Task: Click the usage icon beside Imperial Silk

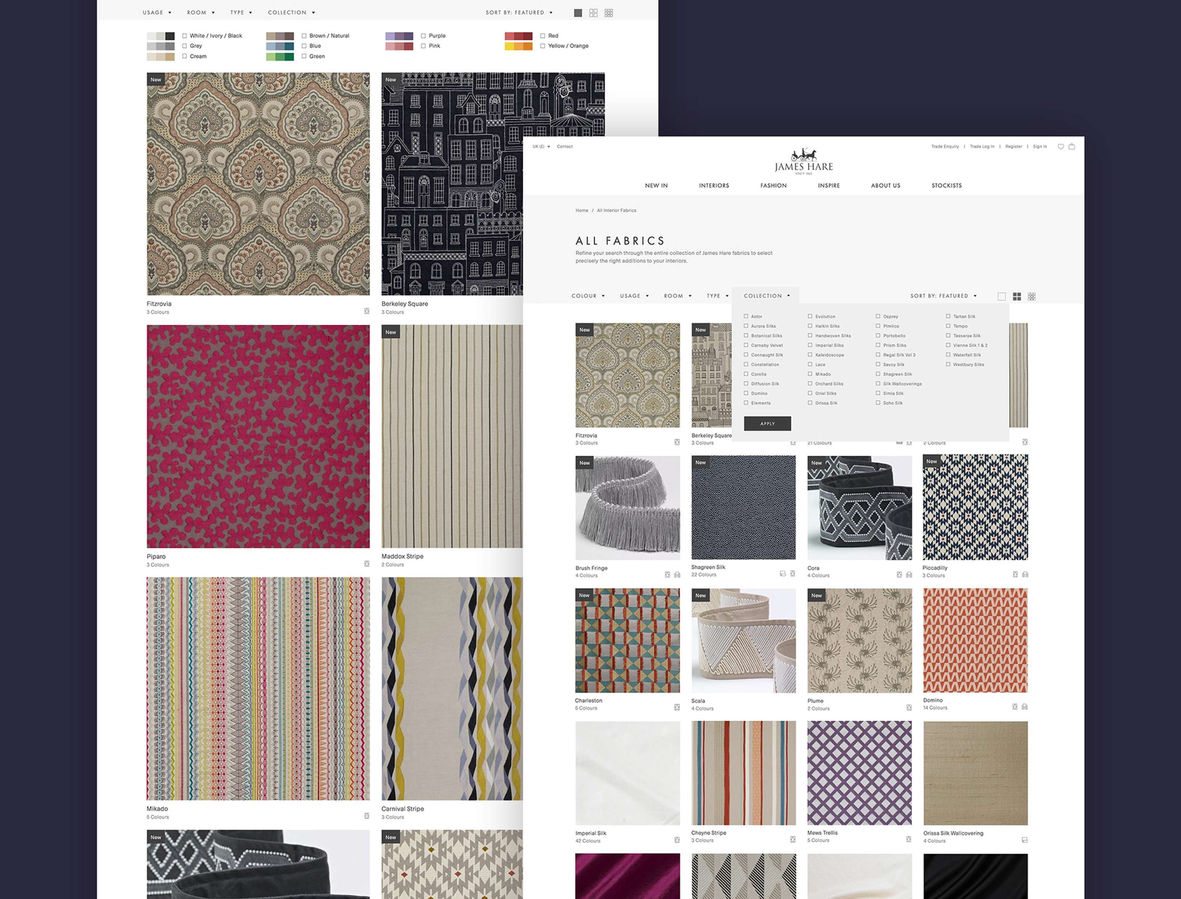Action: (677, 840)
